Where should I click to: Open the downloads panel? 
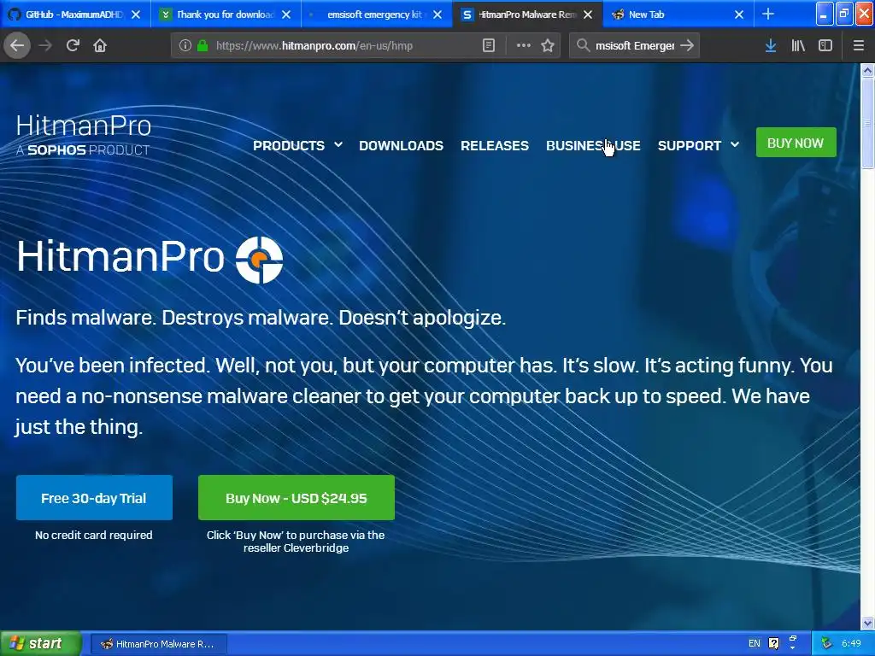(x=771, y=45)
